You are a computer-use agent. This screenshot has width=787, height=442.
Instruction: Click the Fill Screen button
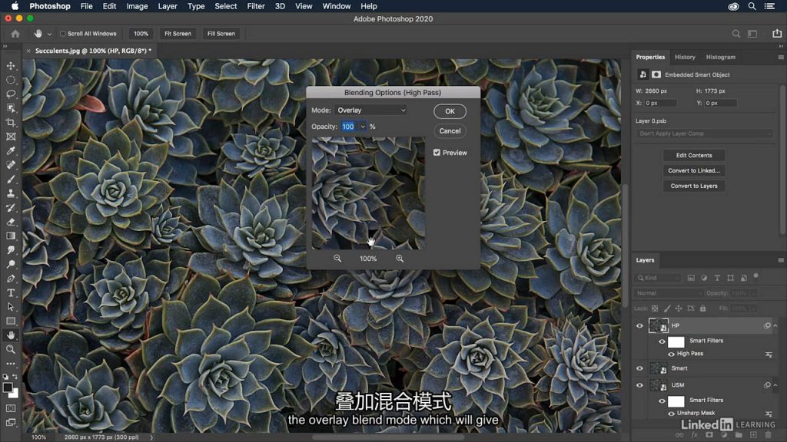coord(221,34)
